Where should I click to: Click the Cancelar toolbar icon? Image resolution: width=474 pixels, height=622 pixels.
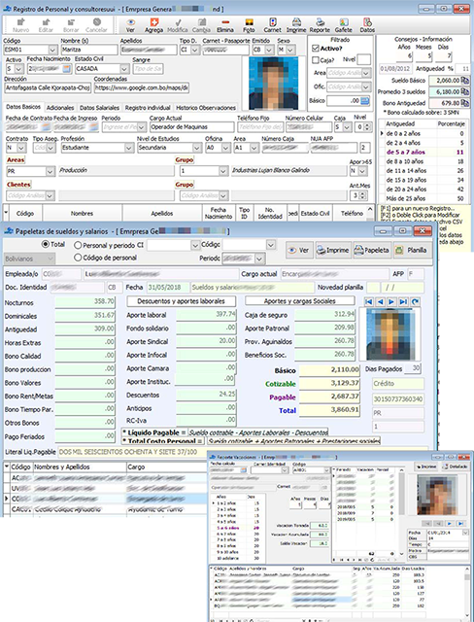pos(97,22)
